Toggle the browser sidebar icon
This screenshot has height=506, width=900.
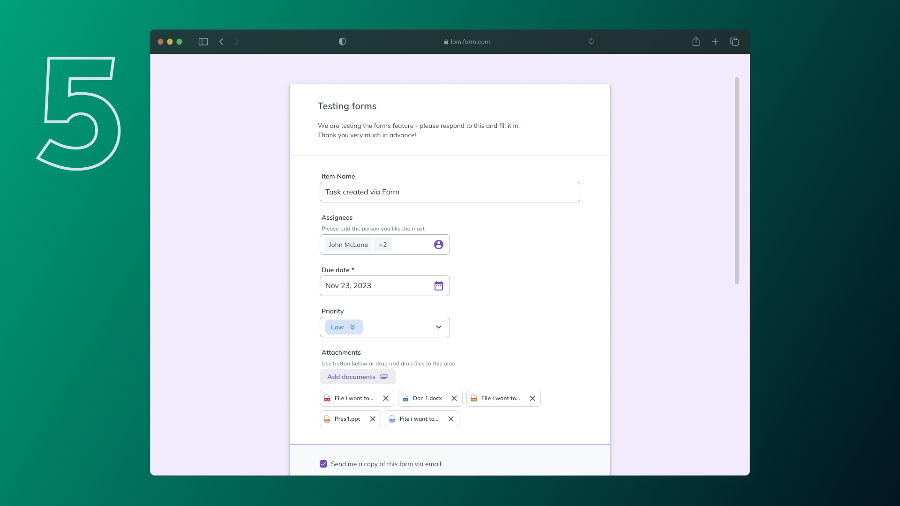(x=203, y=42)
